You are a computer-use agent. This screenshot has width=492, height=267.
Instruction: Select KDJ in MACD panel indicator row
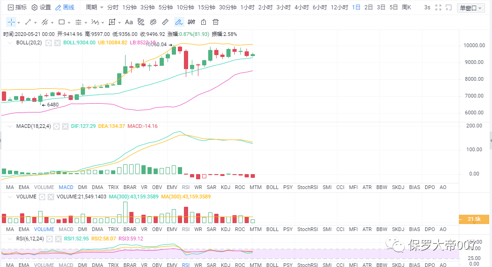tap(225, 187)
